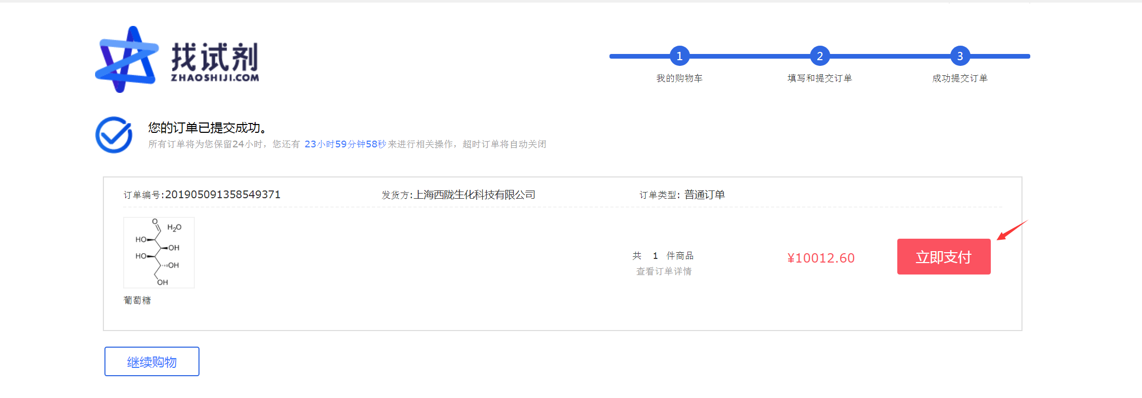Click the blue checkmark success icon
Image resolution: width=1142 pixels, height=398 pixels.
click(x=114, y=135)
